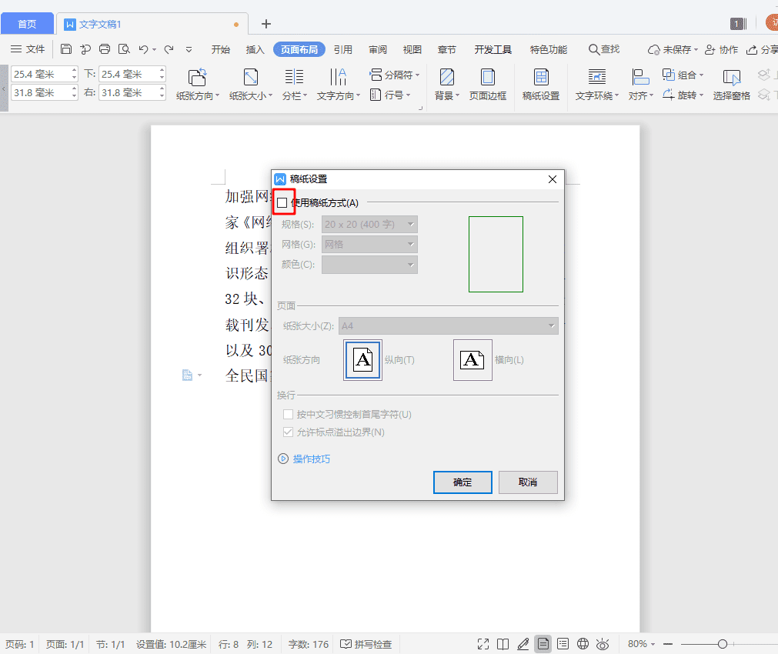Undo the last action
The image size is (778, 654).
pos(143,49)
